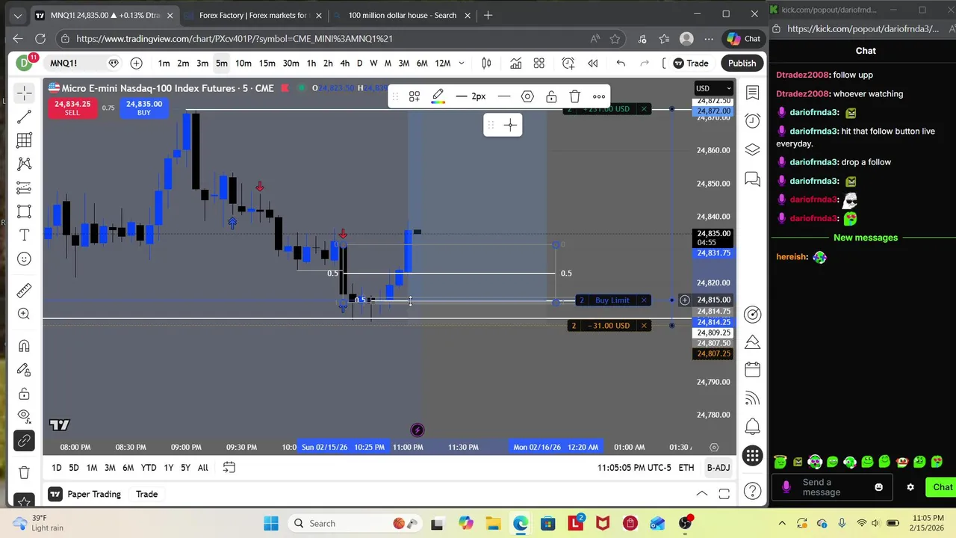The height and width of the screenshot is (538, 956).
Task: Open more options in drawing toolbar
Action: point(599,96)
